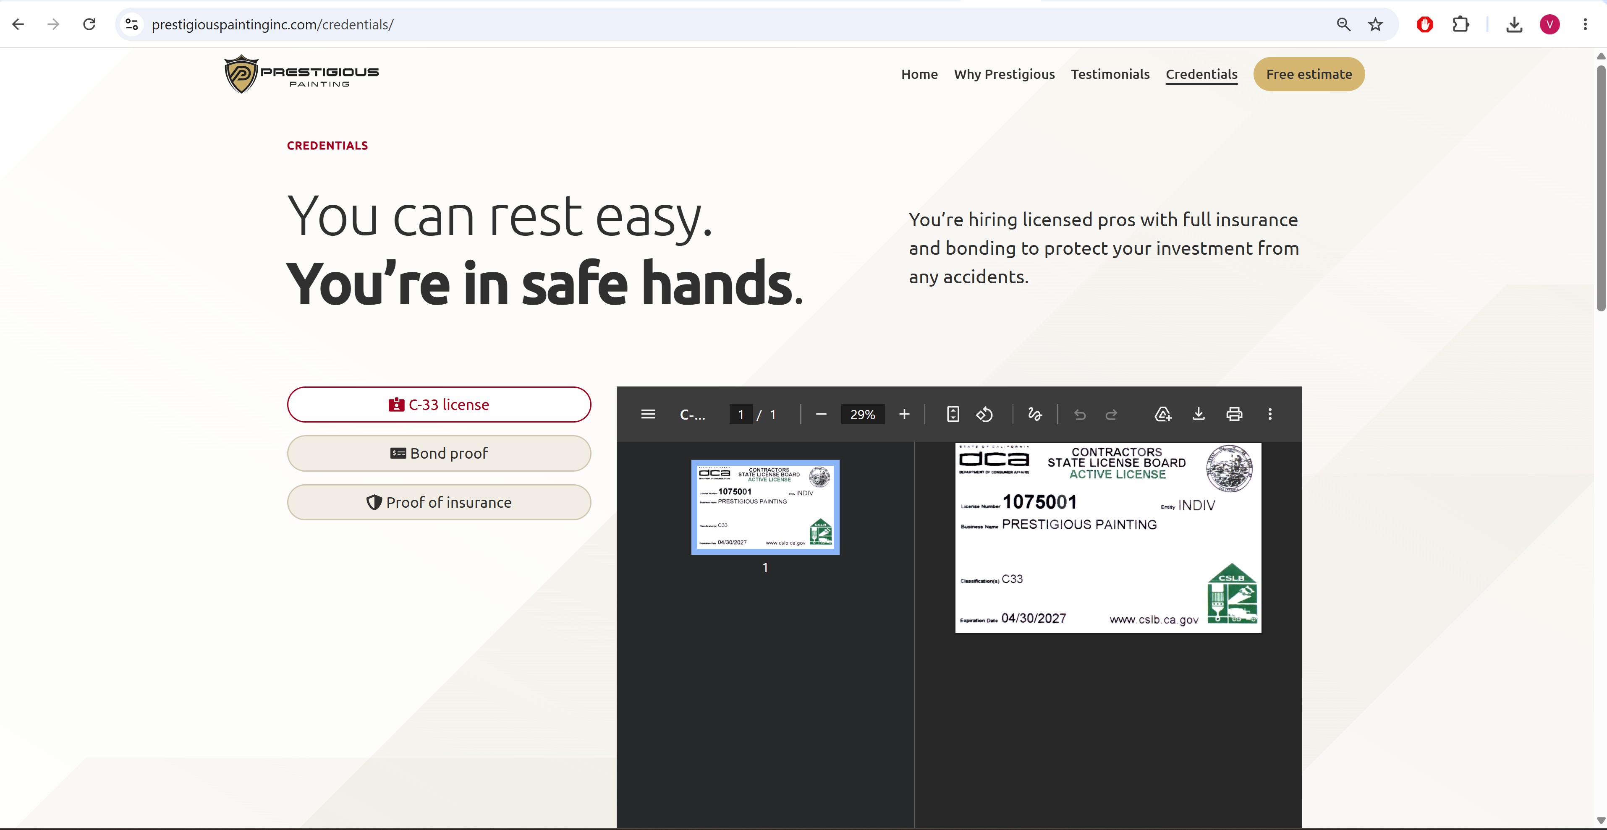This screenshot has width=1607, height=830.
Task: Reload the credentials page
Action: click(x=89, y=24)
